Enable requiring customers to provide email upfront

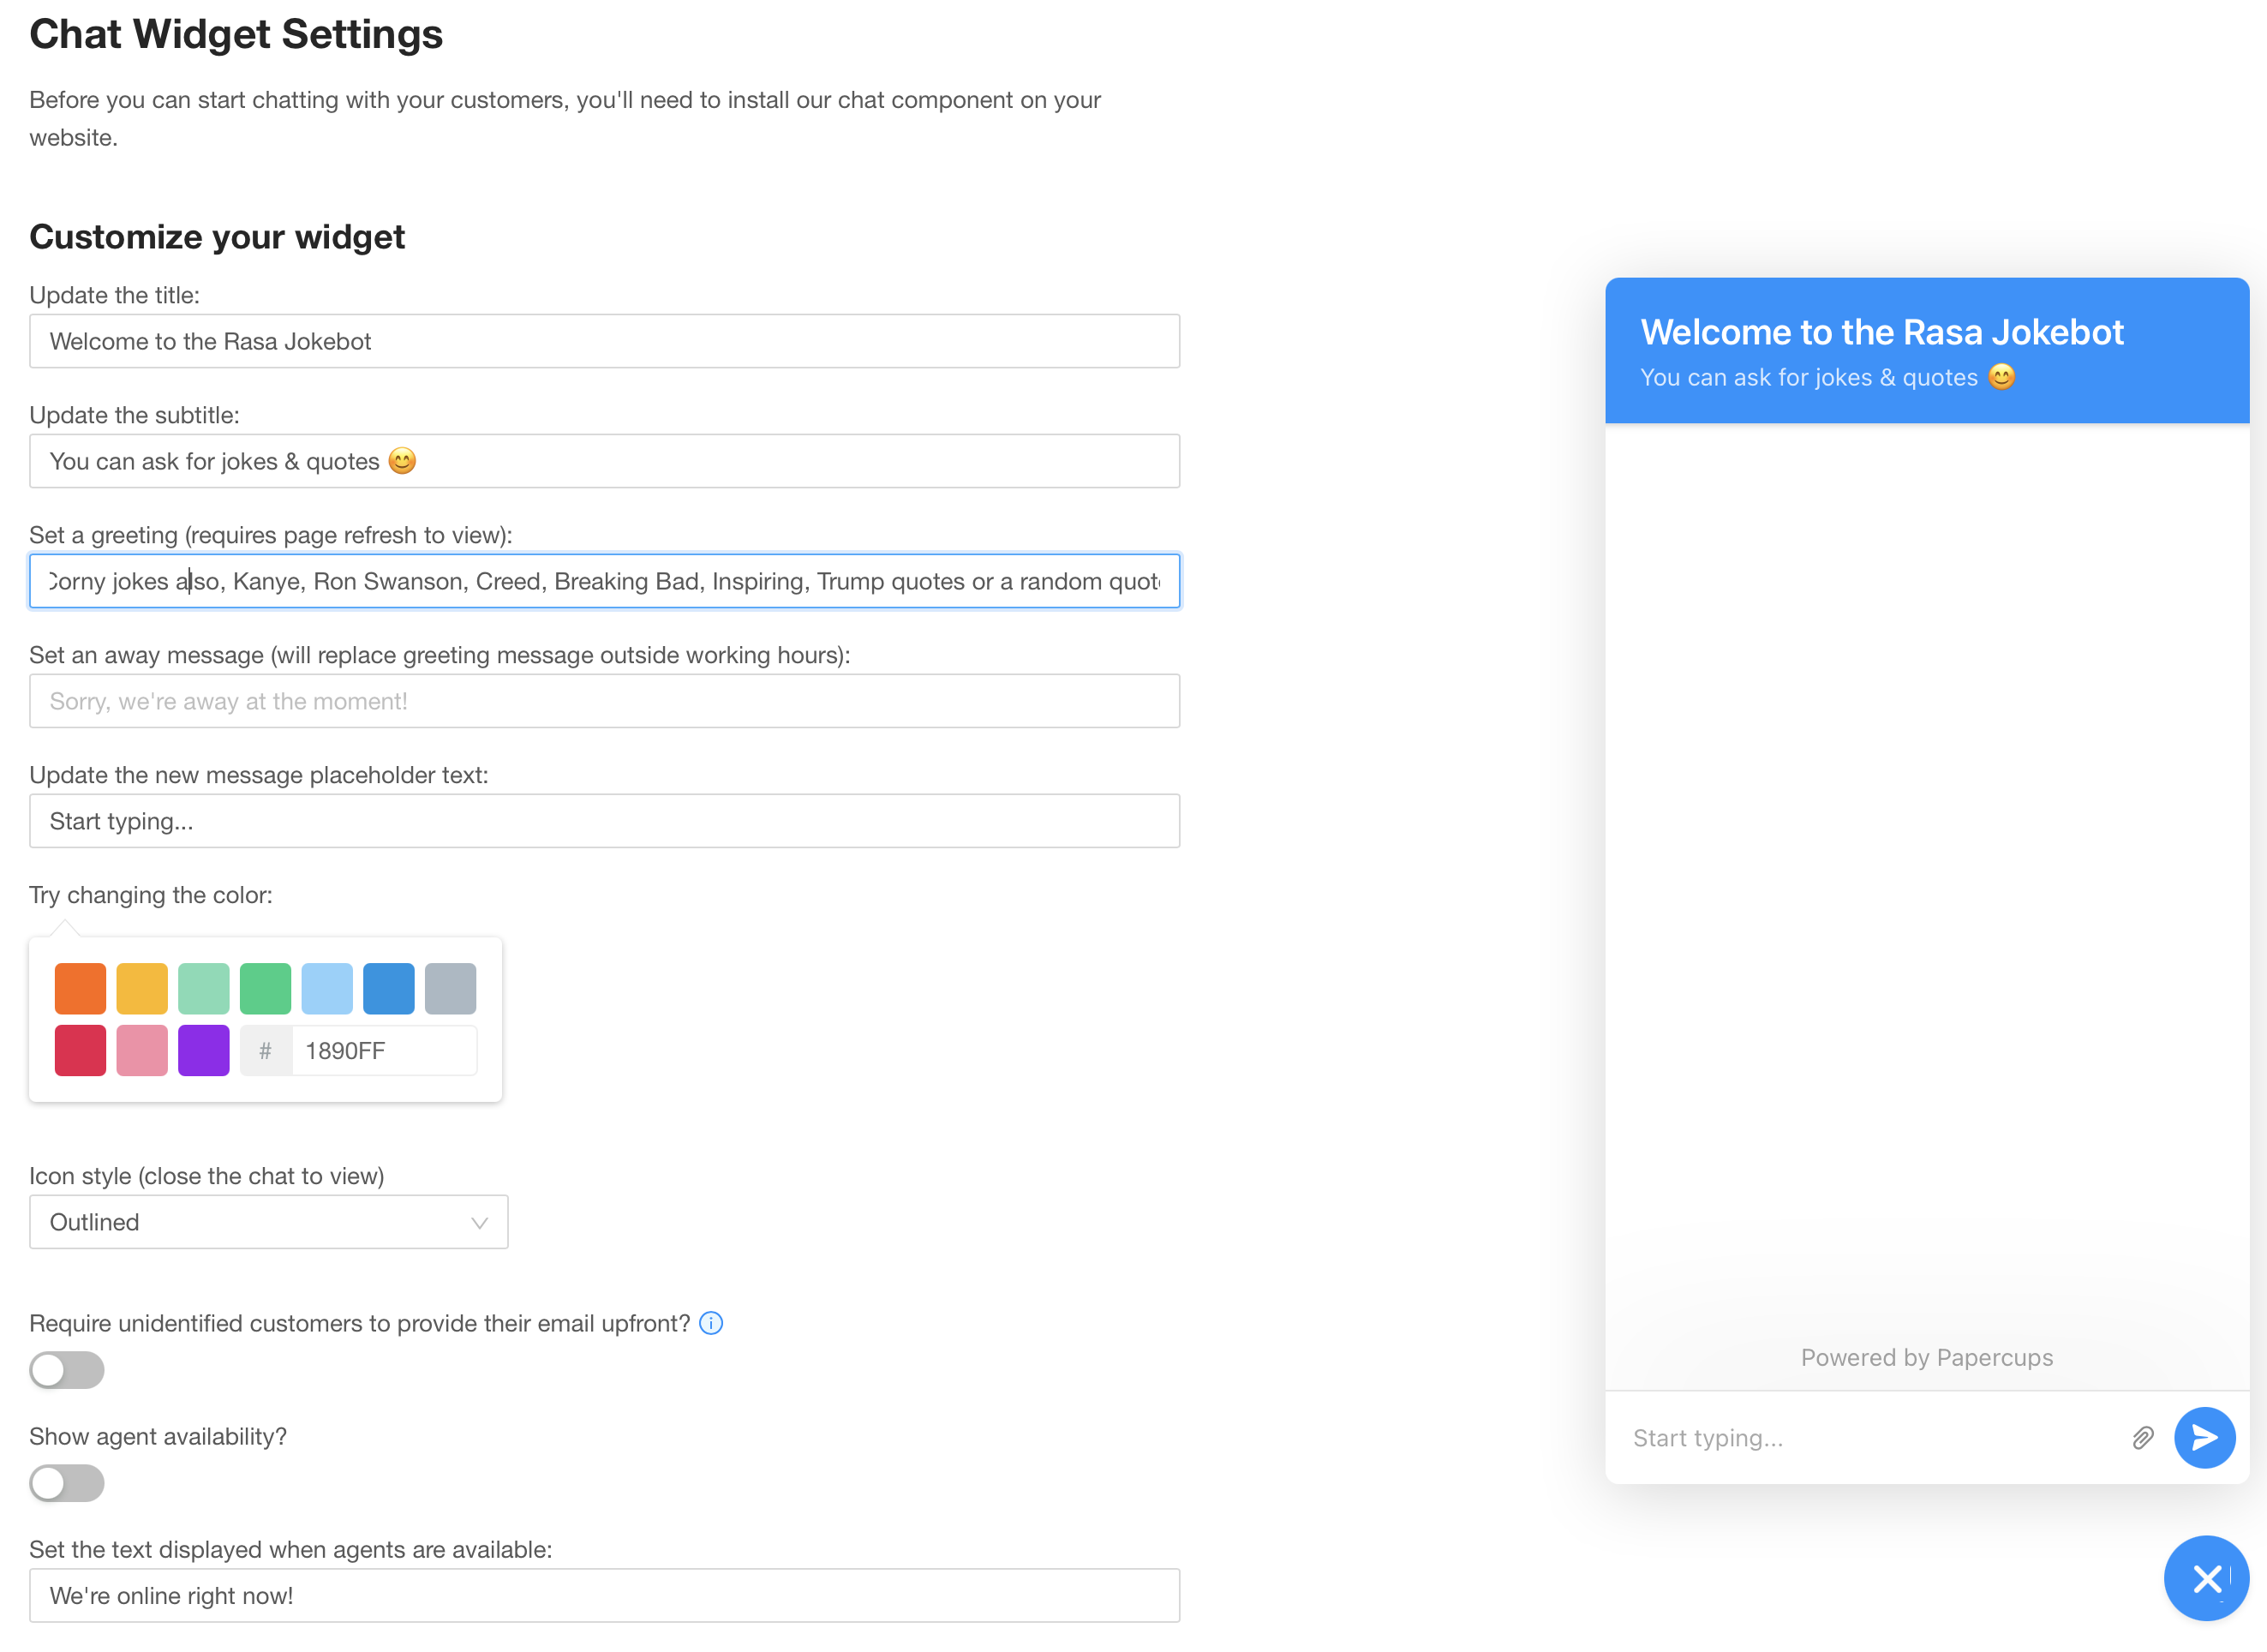pos(66,1370)
